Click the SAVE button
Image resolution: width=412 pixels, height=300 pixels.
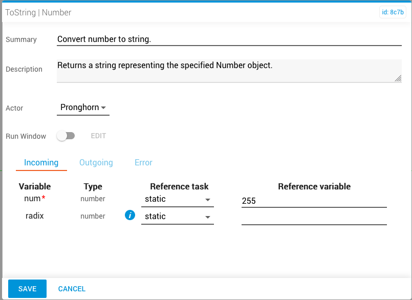[x=27, y=289]
